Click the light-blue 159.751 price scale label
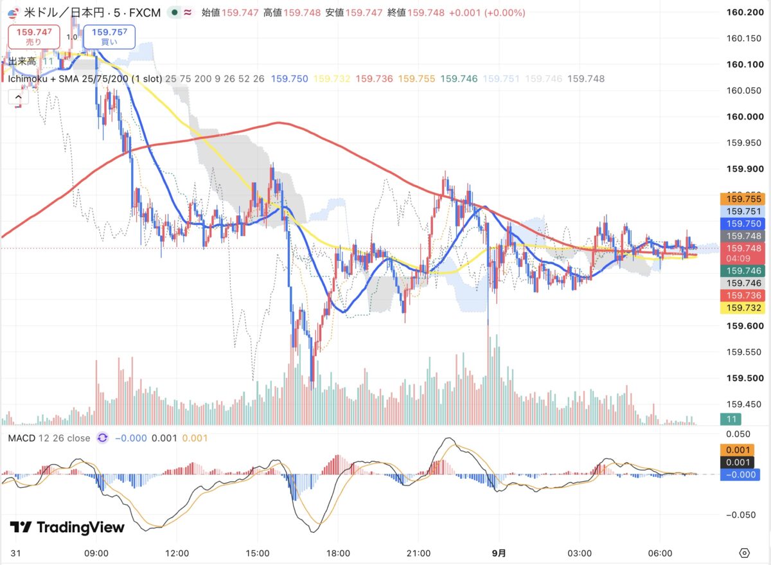Viewport: 771px width, 565px height. pyautogui.click(x=744, y=211)
